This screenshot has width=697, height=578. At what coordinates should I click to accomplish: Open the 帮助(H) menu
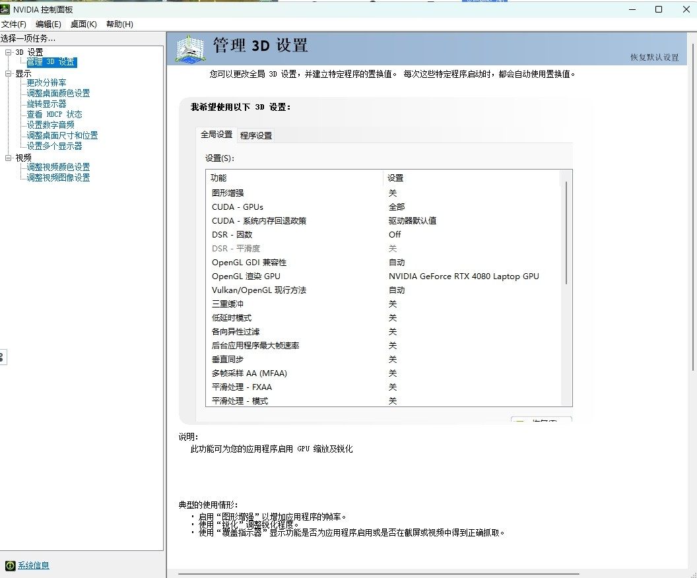(x=119, y=24)
